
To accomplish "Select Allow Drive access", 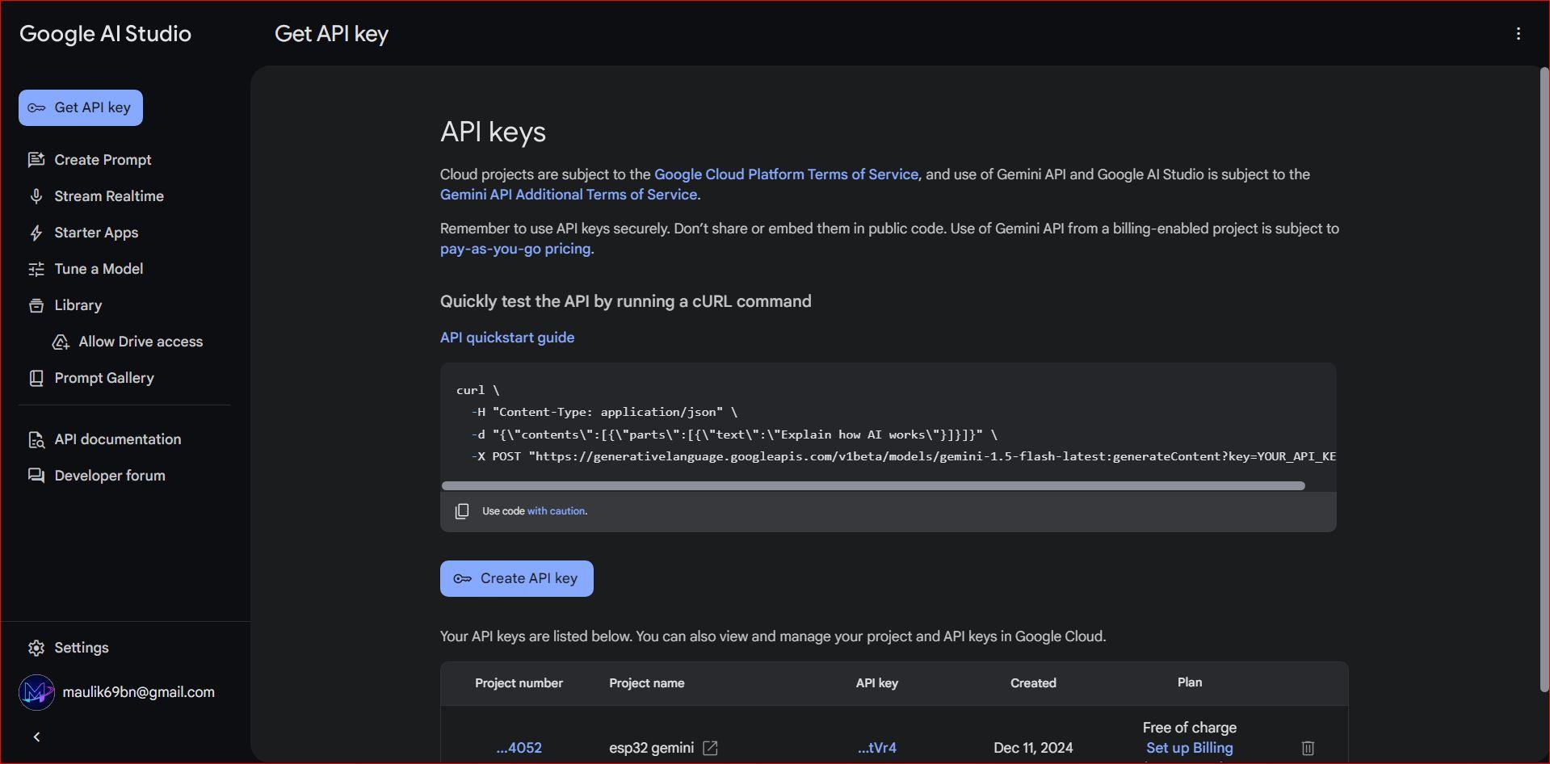I will coord(141,342).
